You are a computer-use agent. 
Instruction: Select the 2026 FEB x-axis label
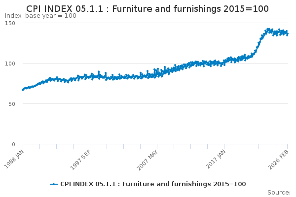coord(281,157)
